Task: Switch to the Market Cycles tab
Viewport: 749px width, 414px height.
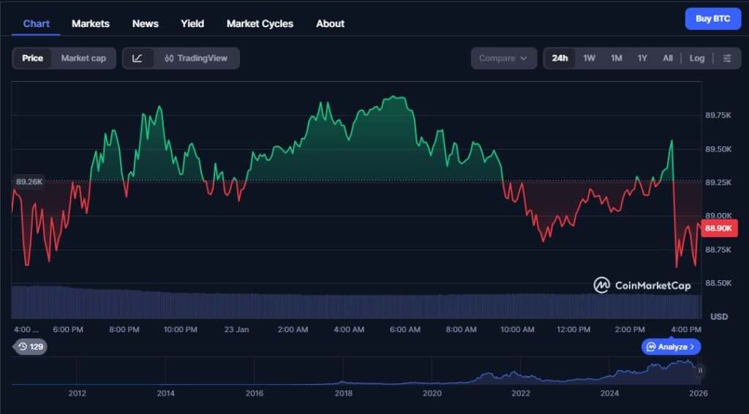Action: pyautogui.click(x=260, y=23)
